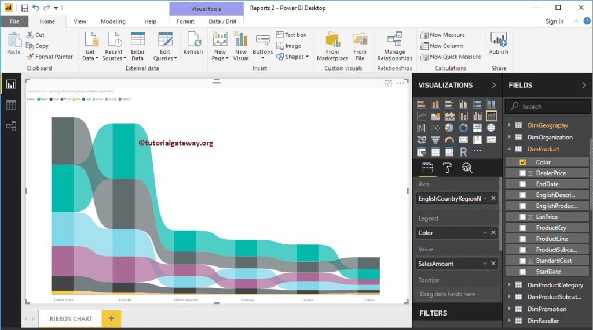Pick the Area chart visualization
This screenshot has width=593, height=330.
point(435,116)
